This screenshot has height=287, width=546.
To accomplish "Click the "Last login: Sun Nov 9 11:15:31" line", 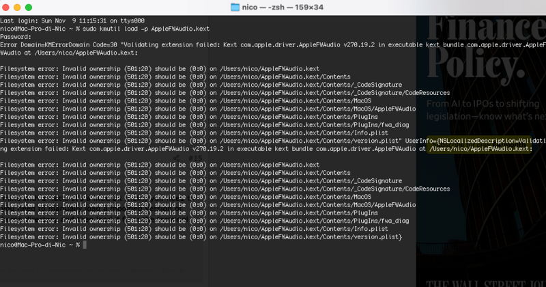I will 72,21.
